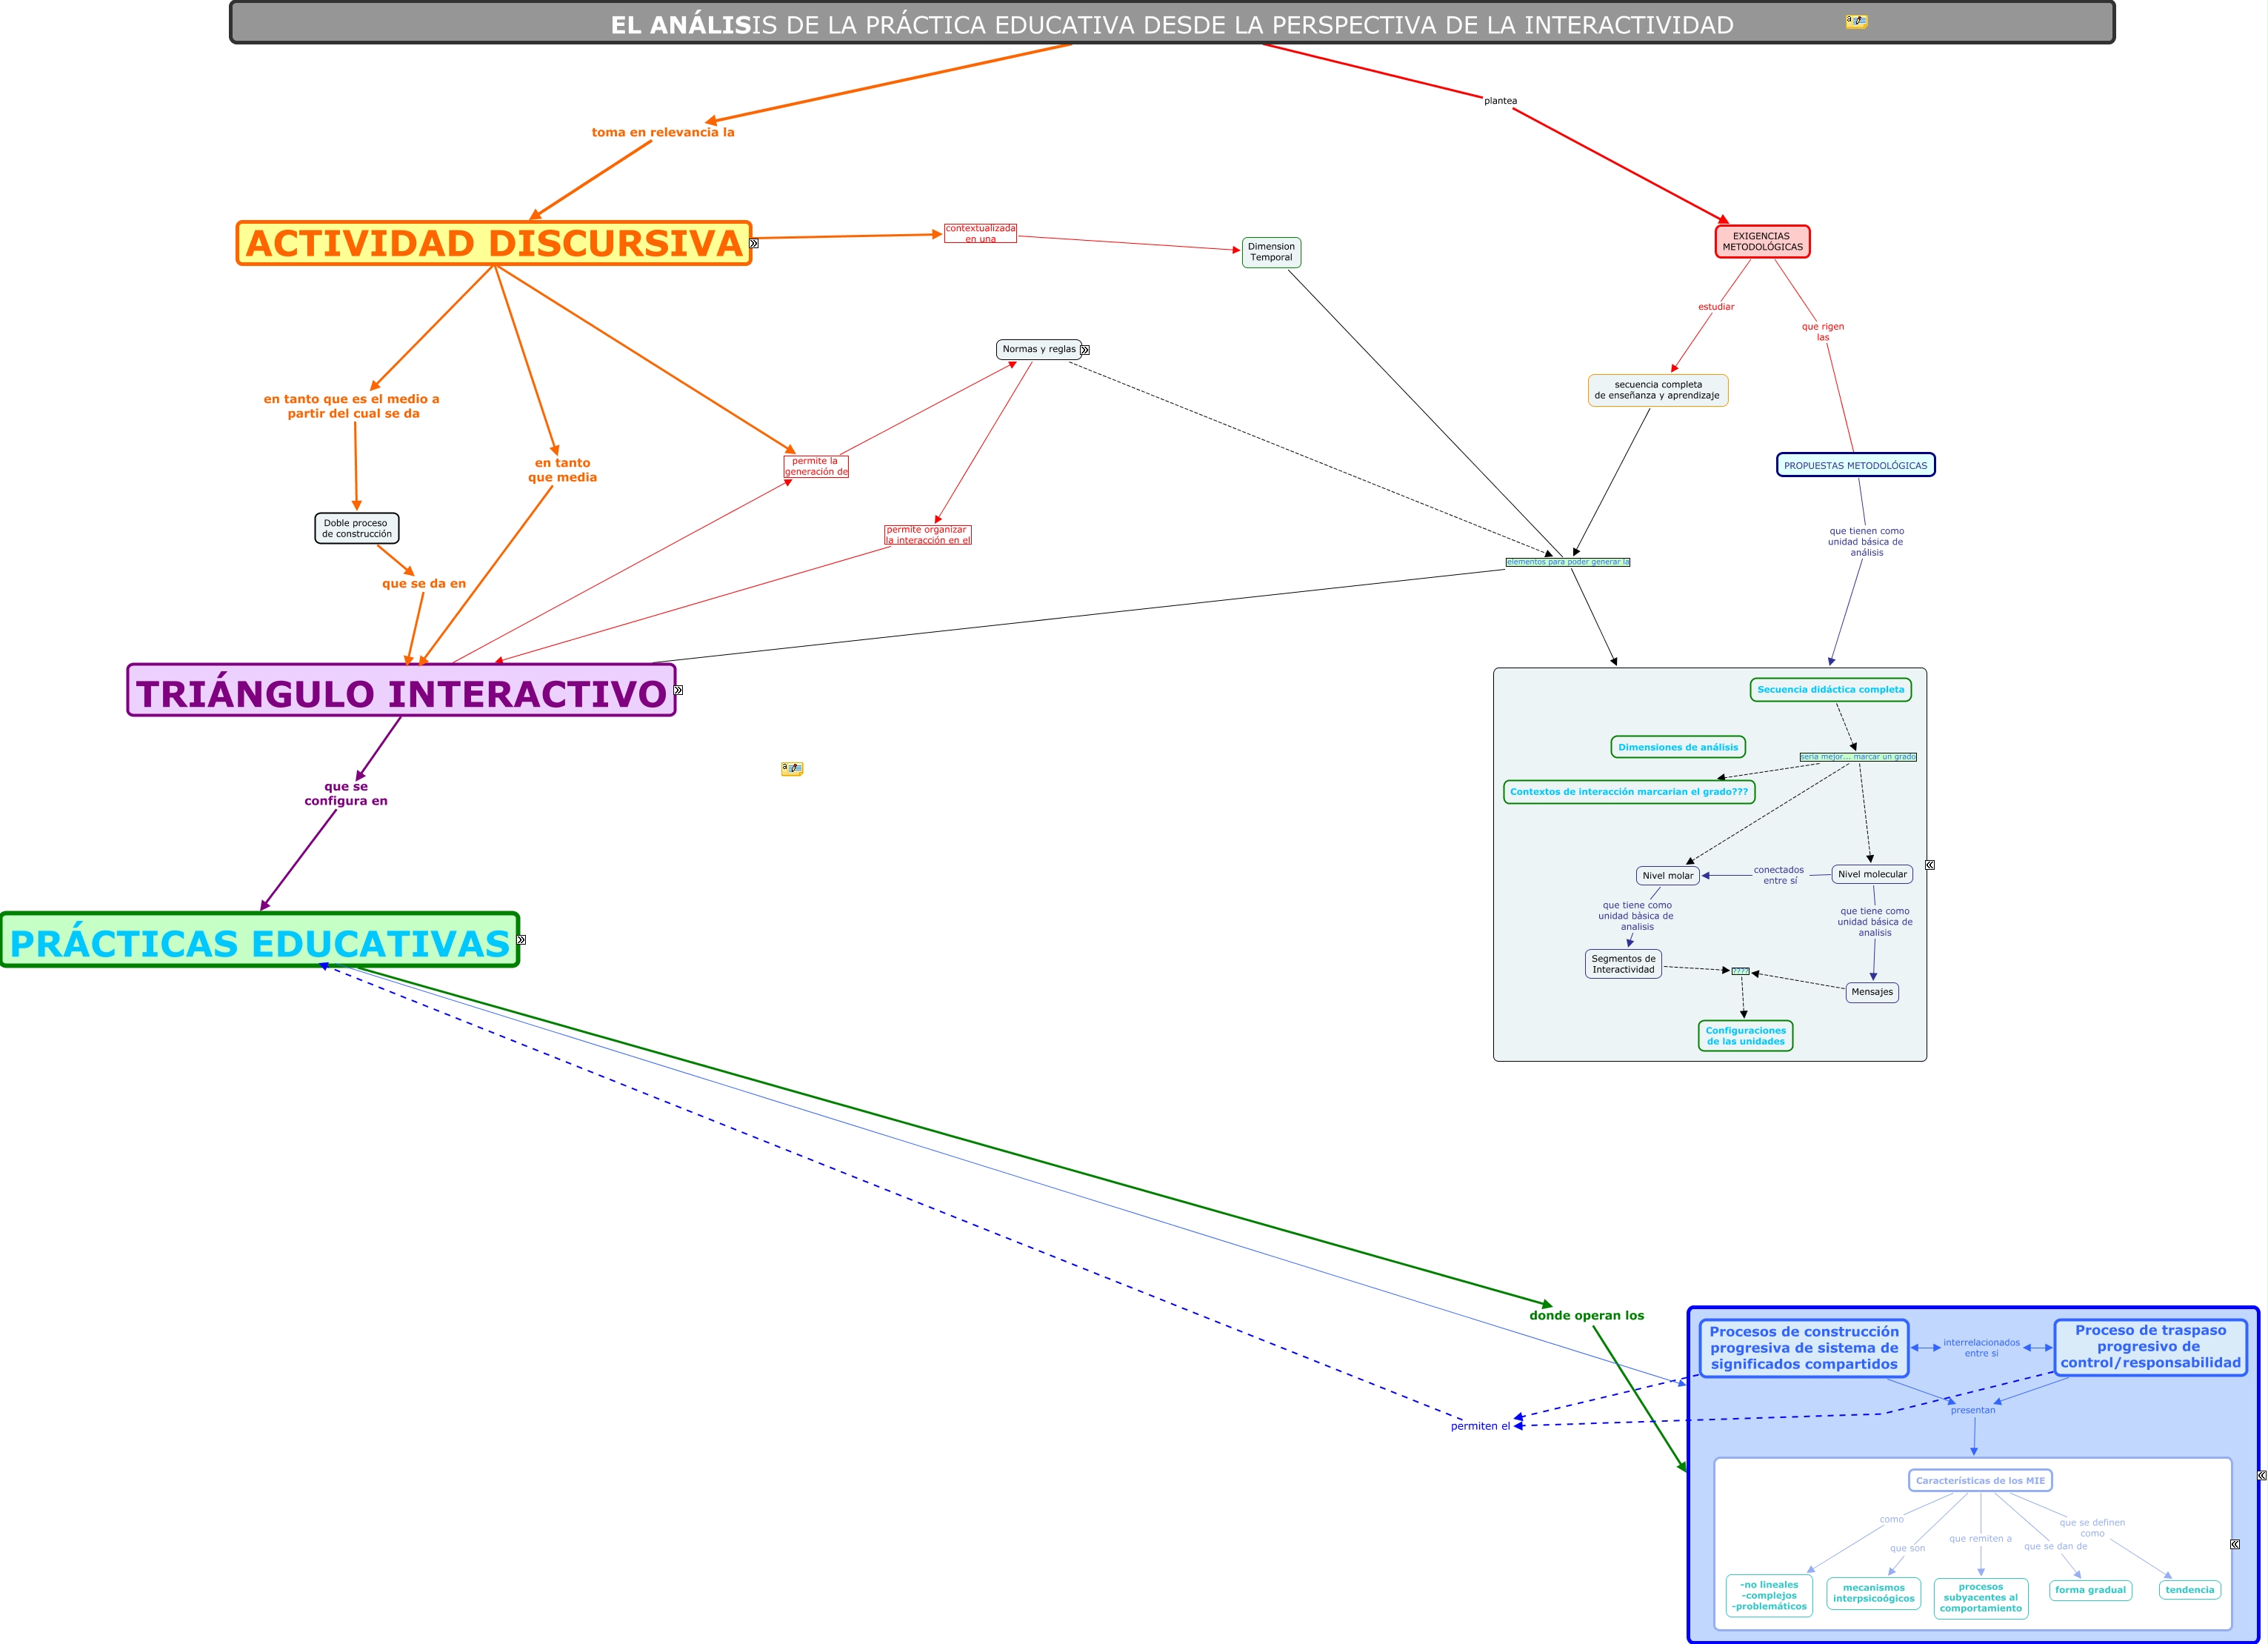Click the 'contextualizada en una' linking phrase
The image size is (2268, 1644).
(980, 233)
